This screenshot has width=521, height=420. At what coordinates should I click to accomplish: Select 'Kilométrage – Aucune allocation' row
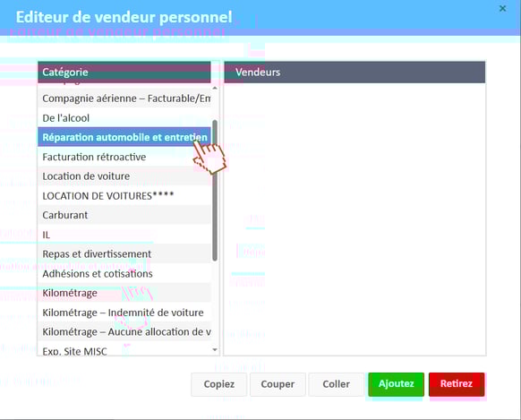click(x=124, y=331)
